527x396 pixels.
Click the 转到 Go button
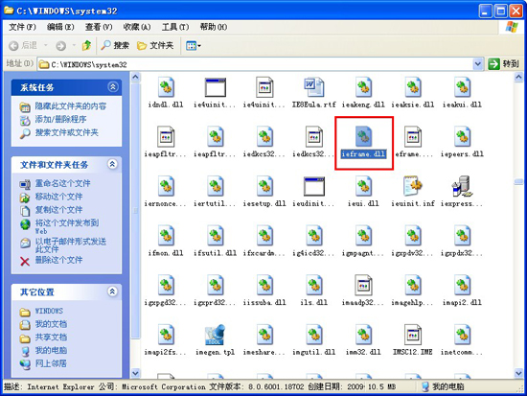503,64
